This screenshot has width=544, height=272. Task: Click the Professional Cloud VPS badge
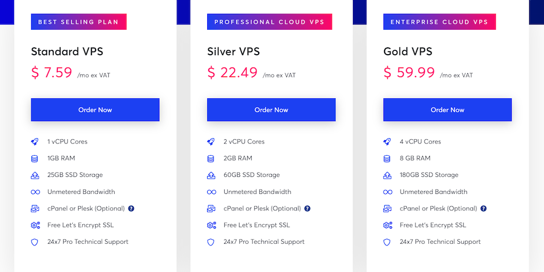(x=269, y=22)
